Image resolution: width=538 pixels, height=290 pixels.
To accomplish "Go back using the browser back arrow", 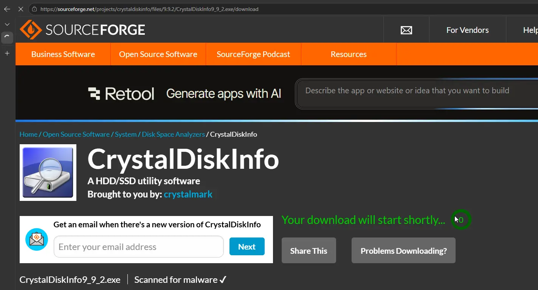I will 7,9.
